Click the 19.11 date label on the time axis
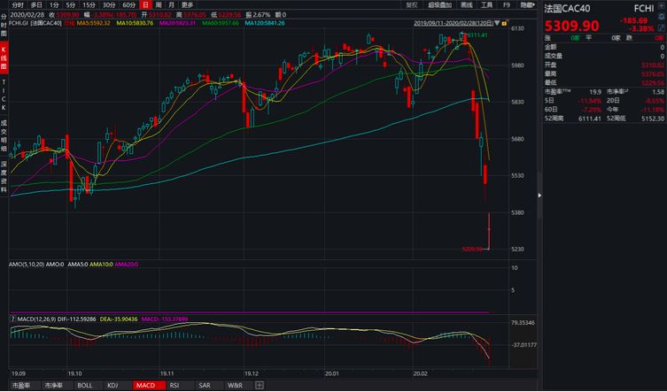The image size is (667, 392). click(x=167, y=373)
